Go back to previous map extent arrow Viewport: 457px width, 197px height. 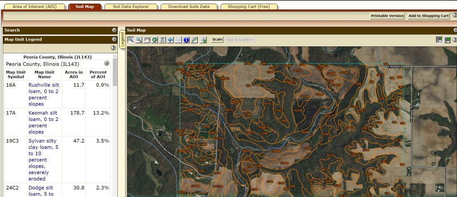pos(170,40)
